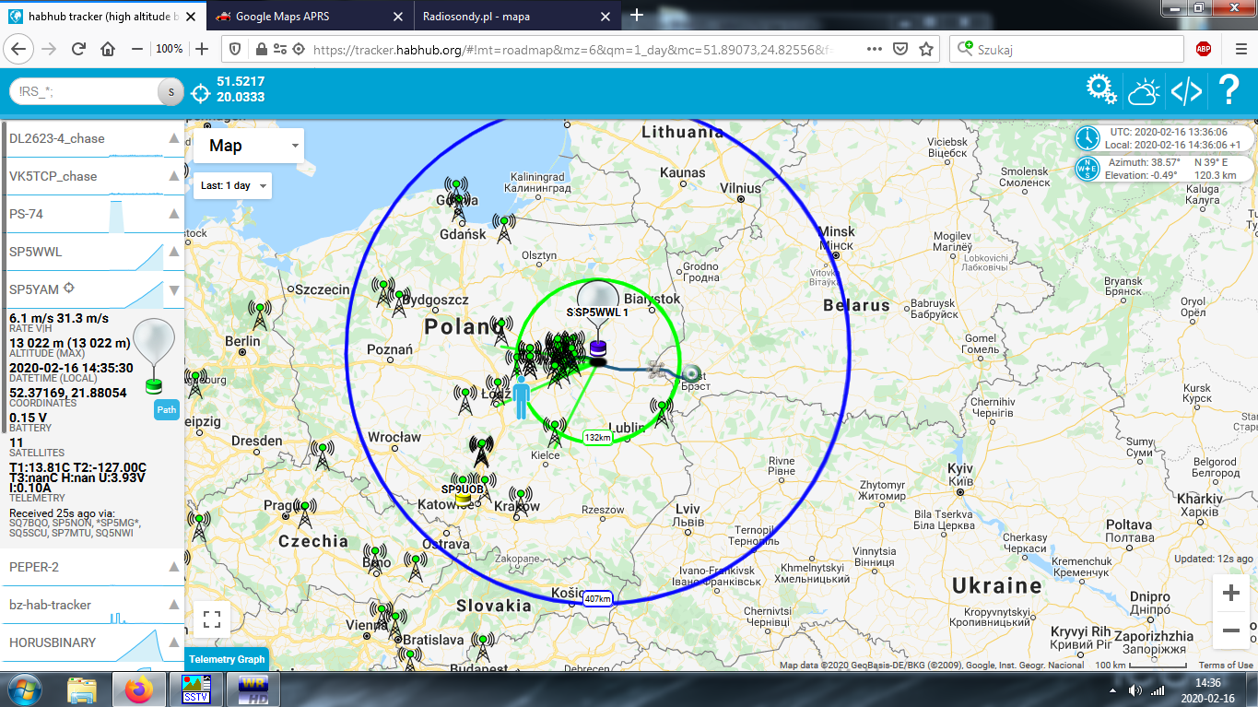
Task: Click the Path button for SP5YAM
Action: [167, 410]
